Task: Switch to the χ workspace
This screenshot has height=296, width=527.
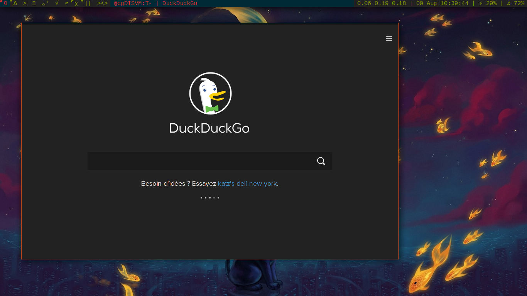Action: click(x=76, y=3)
